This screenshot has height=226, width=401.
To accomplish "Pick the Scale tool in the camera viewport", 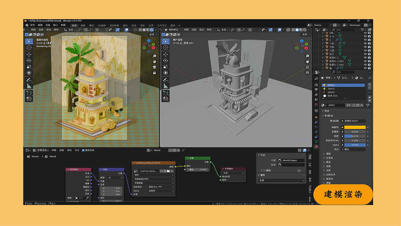I will 29,67.
